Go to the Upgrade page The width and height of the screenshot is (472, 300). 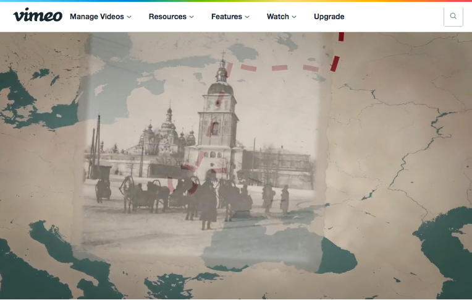[x=329, y=17]
